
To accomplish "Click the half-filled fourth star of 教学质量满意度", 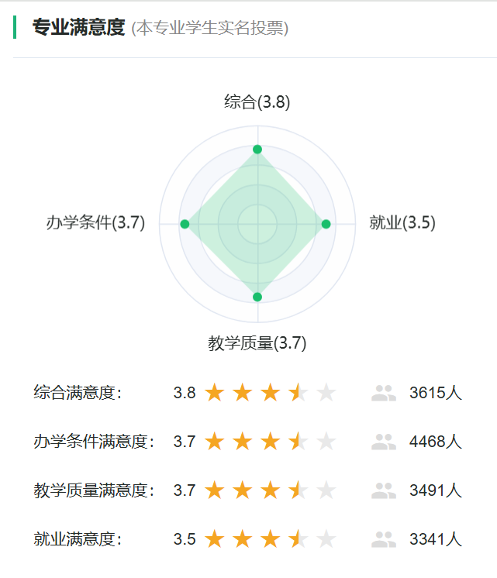I will pos(299,490).
